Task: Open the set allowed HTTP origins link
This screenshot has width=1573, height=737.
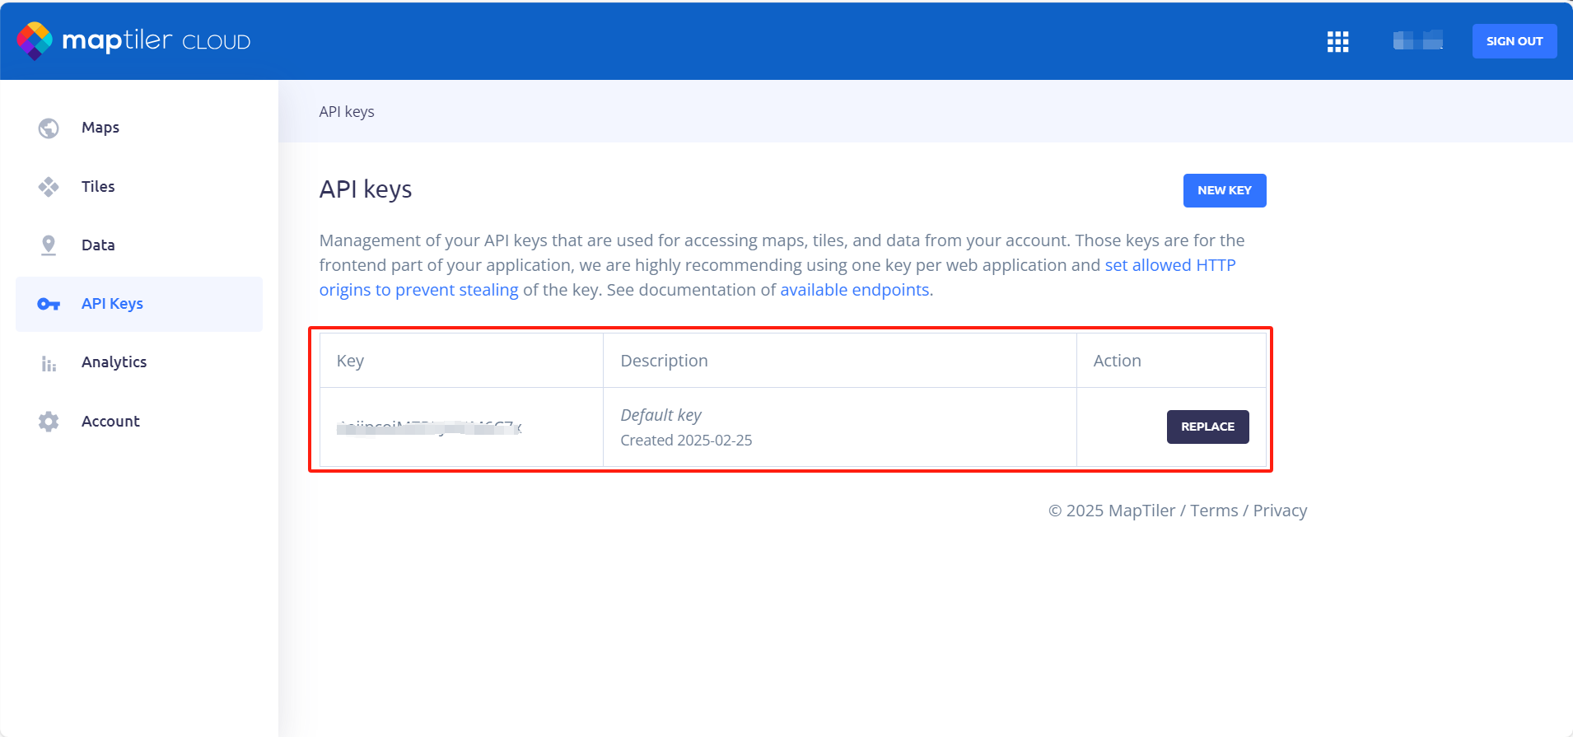Action: tap(1169, 265)
